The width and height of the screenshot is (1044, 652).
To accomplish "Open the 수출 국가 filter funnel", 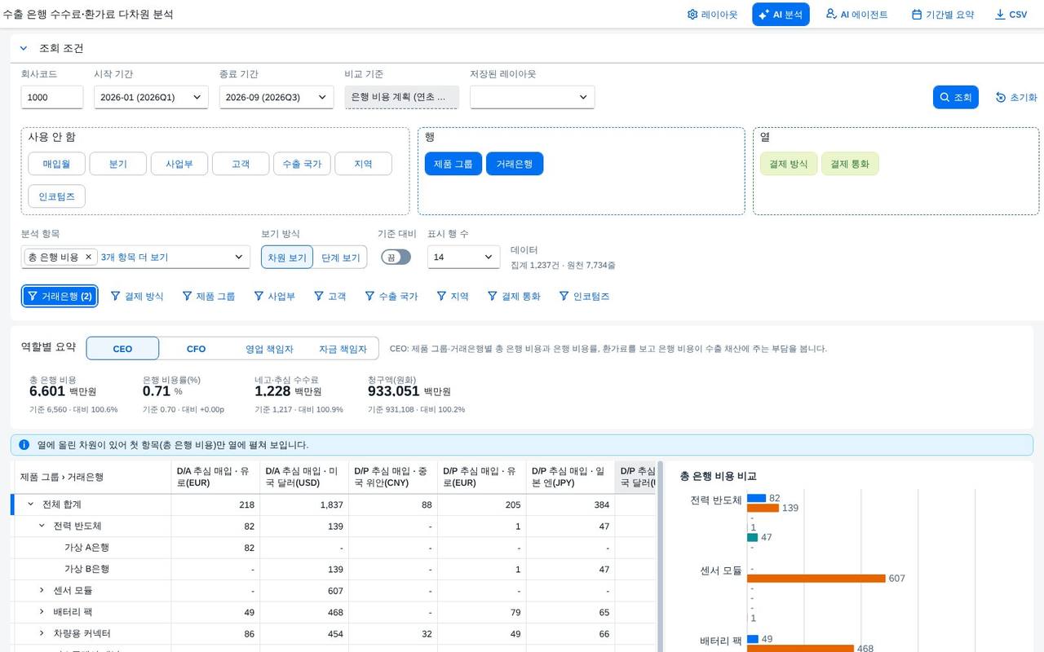I will [x=391, y=296].
